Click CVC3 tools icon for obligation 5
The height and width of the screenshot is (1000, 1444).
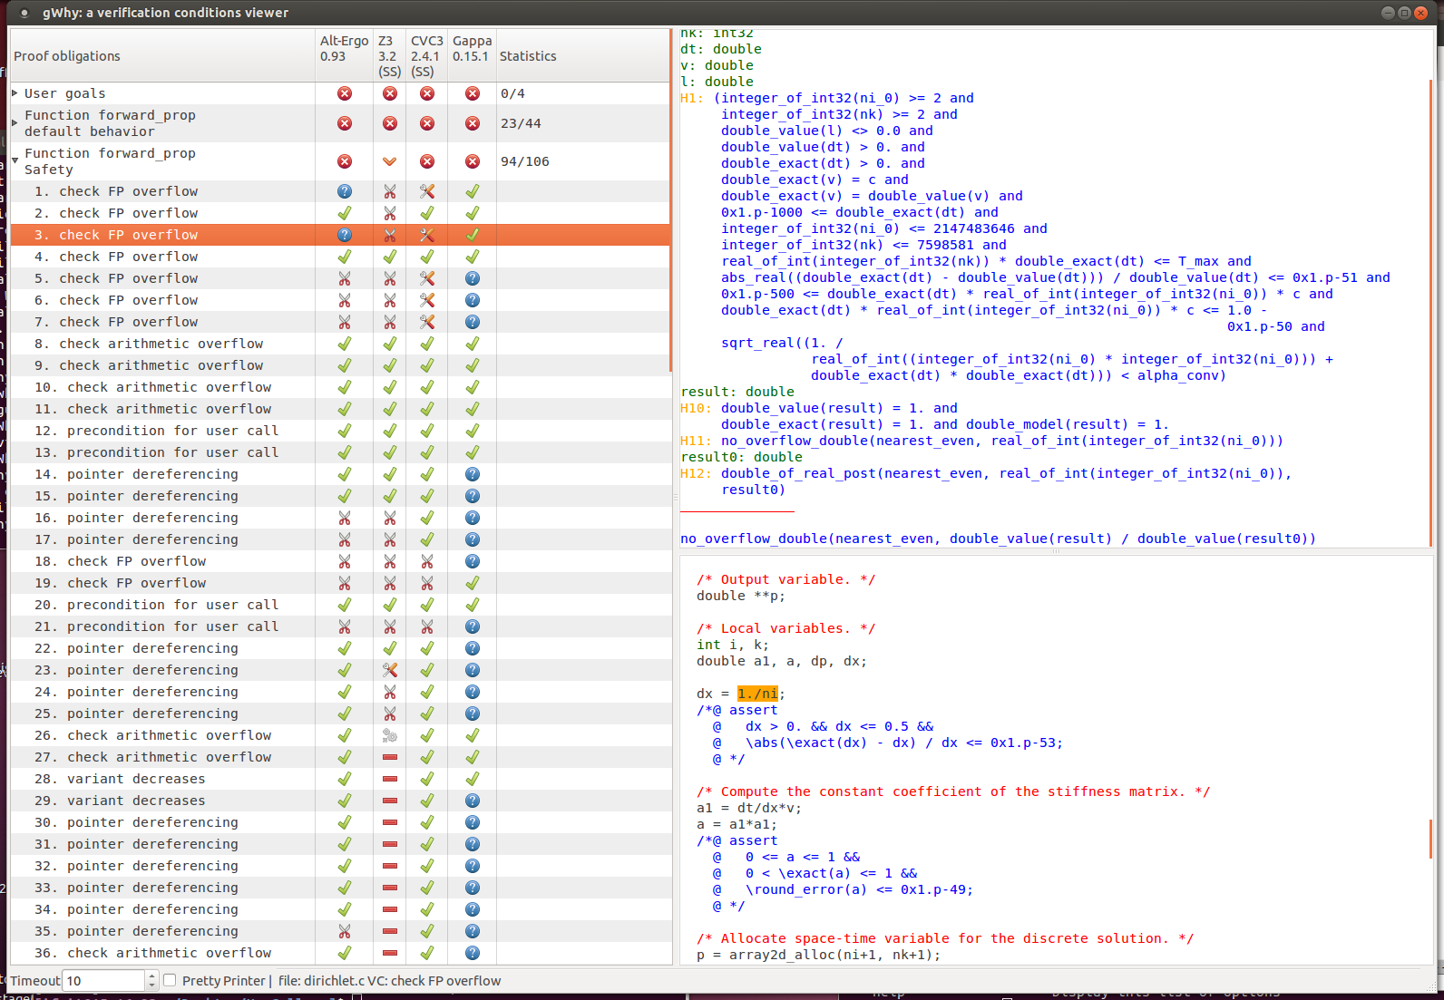[x=426, y=278]
